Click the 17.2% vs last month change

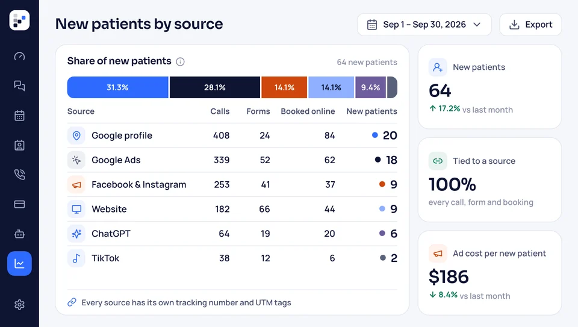(x=471, y=109)
